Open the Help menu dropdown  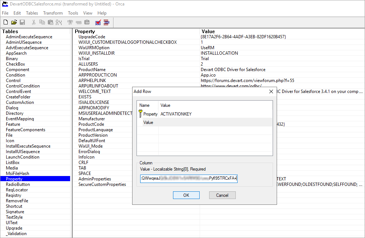(102, 13)
